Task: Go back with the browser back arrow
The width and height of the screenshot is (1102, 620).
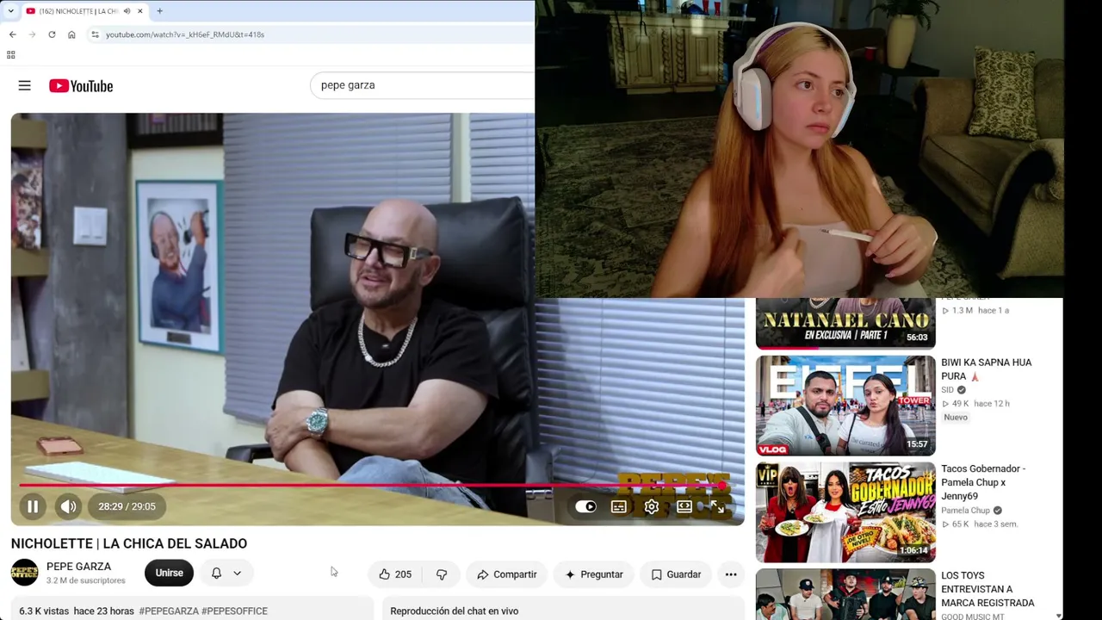Action: click(12, 34)
